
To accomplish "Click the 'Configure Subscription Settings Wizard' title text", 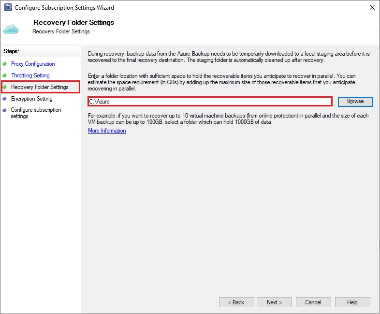I will click(x=64, y=8).
